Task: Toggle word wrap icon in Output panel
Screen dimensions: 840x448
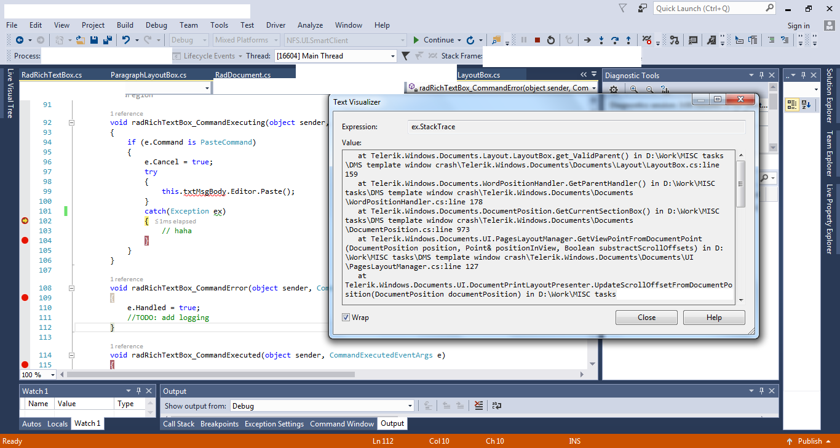Action: point(497,406)
